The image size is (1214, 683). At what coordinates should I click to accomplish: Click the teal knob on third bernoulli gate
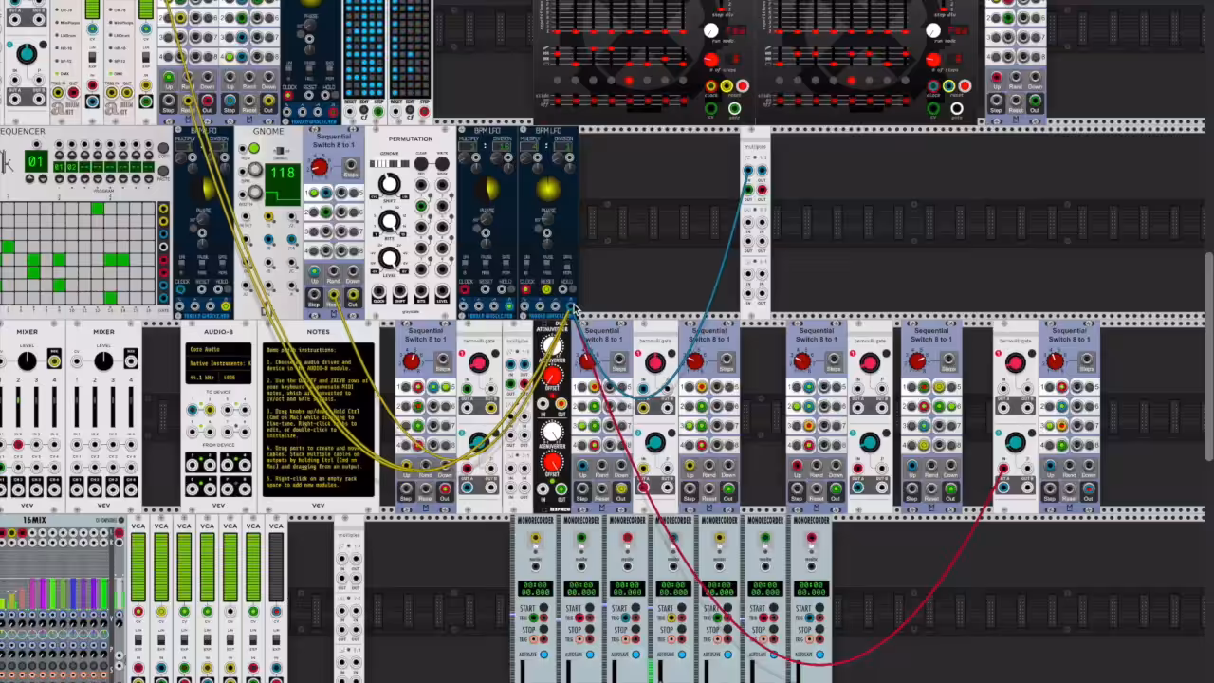click(870, 442)
